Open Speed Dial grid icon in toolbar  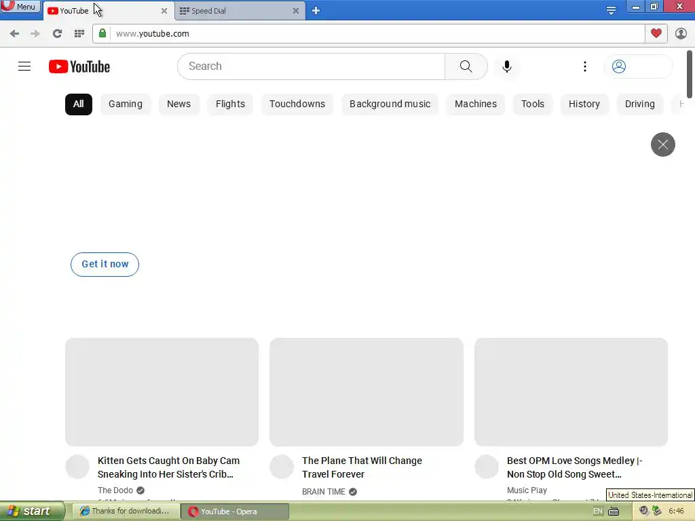(79, 34)
